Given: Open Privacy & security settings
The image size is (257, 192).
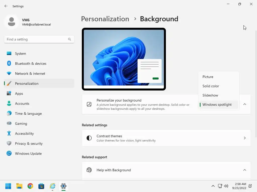Looking at the screenshot, I should point(39,143).
